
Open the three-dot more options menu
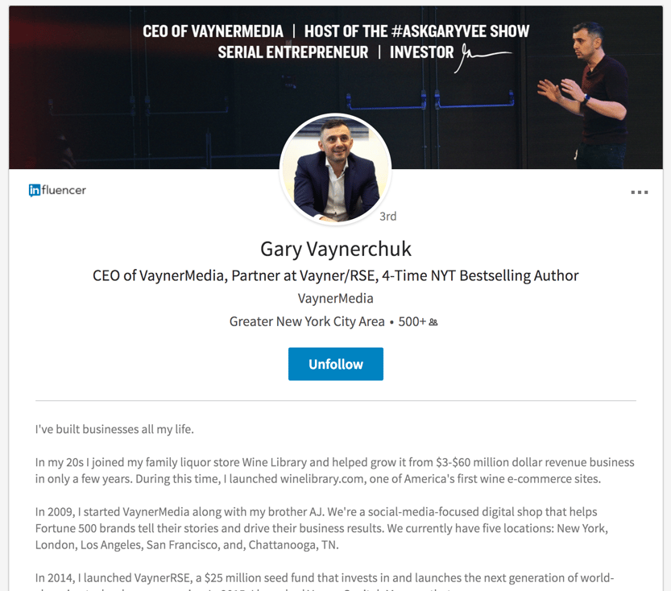640,192
